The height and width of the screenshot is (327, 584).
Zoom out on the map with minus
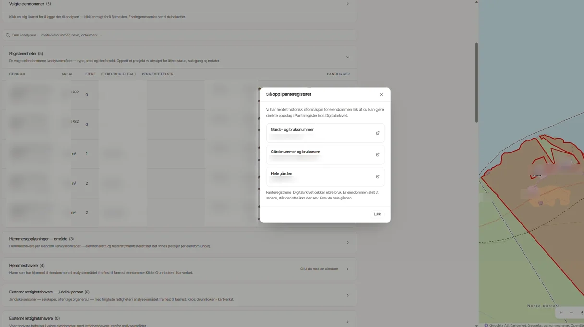[x=571, y=313]
